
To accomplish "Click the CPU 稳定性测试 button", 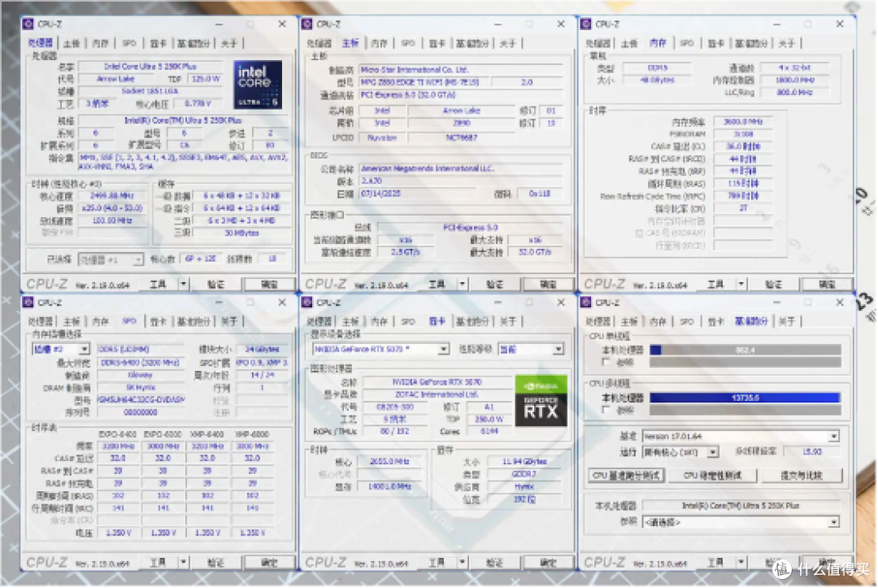I will pos(712,476).
